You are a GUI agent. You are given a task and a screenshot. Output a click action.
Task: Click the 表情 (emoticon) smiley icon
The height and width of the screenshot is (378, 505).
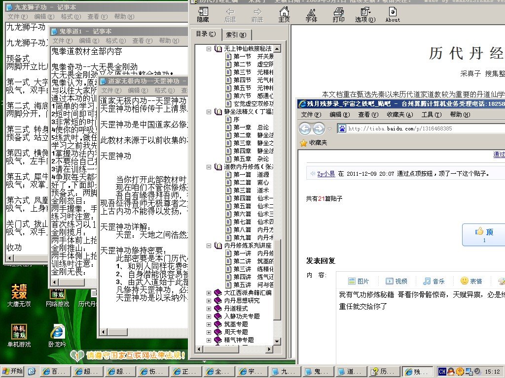464,281
